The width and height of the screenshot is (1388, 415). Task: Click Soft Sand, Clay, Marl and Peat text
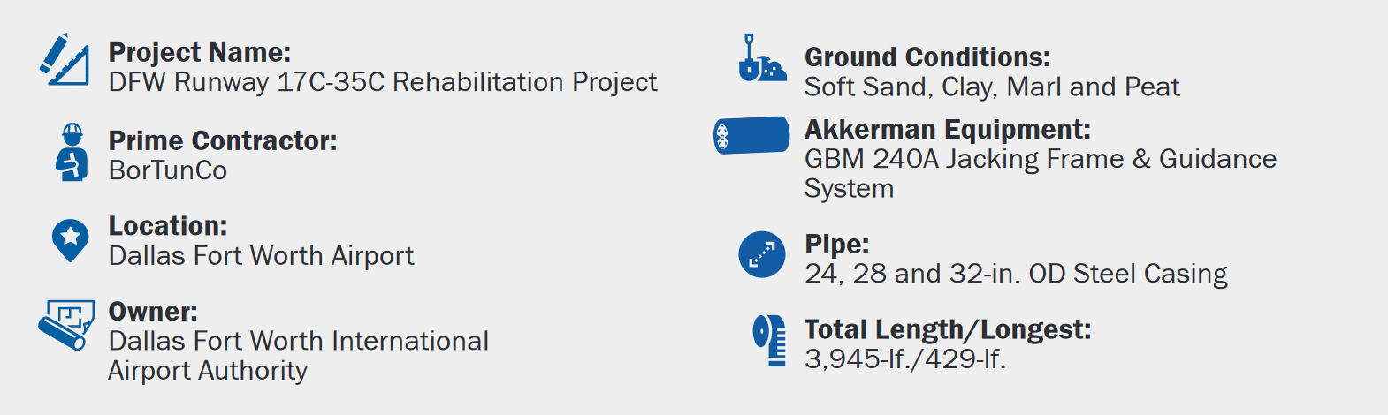992,87
